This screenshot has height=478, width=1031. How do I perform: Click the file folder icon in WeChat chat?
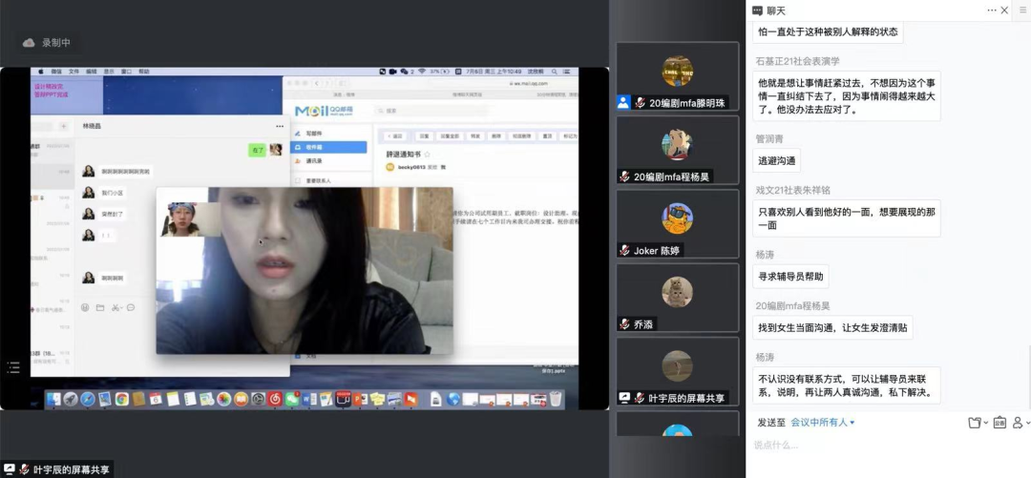tap(100, 307)
